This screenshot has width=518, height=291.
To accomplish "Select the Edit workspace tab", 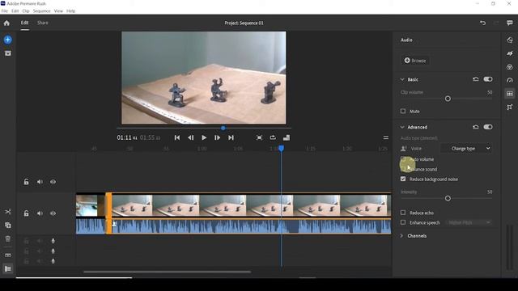I will coord(25,23).
